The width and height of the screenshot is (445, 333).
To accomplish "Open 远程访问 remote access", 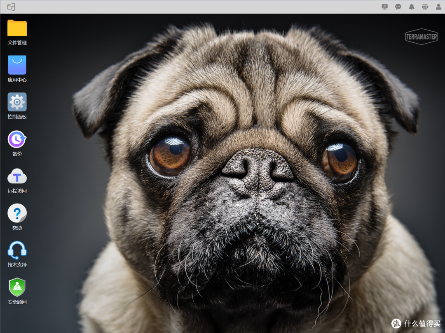I will (x=17, y=176).
